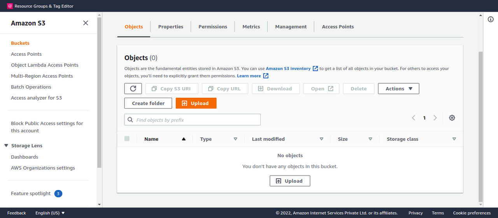The width and height of the screenshot is (498, 218).
Task: Open the Learn more link
Action: coord(249,76)
